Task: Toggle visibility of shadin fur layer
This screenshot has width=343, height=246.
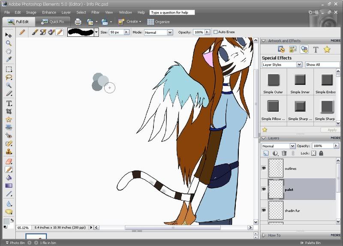Action: (x=264, y=210)
